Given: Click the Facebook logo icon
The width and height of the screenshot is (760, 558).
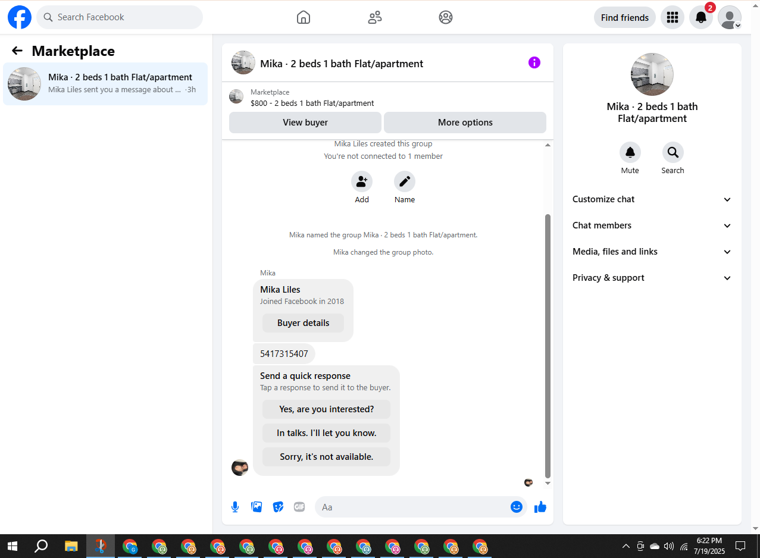Looking at the screenshot, I should pyautogui.click(x=20, y=17).
